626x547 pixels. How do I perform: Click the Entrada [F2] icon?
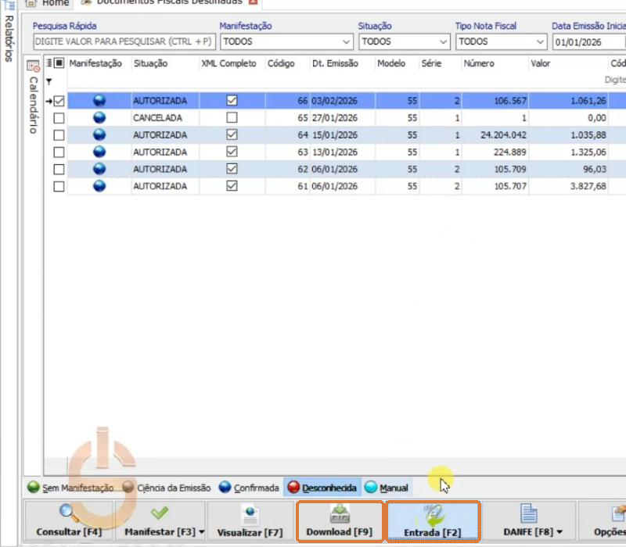click(x=433, y=515)
